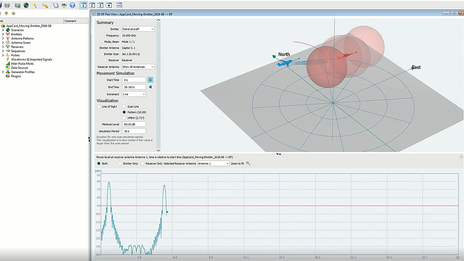Viewport: 464px width, 261px height.
Task: Click the magnifier icon next to Zoom to fit
Action: (x=248, y=163)
